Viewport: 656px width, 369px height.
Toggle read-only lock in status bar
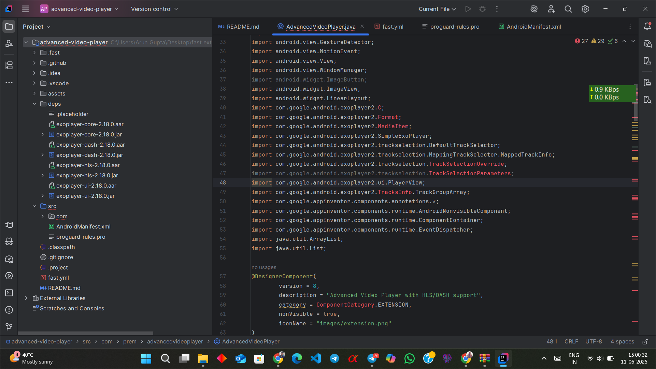click(x=645, y=342)
